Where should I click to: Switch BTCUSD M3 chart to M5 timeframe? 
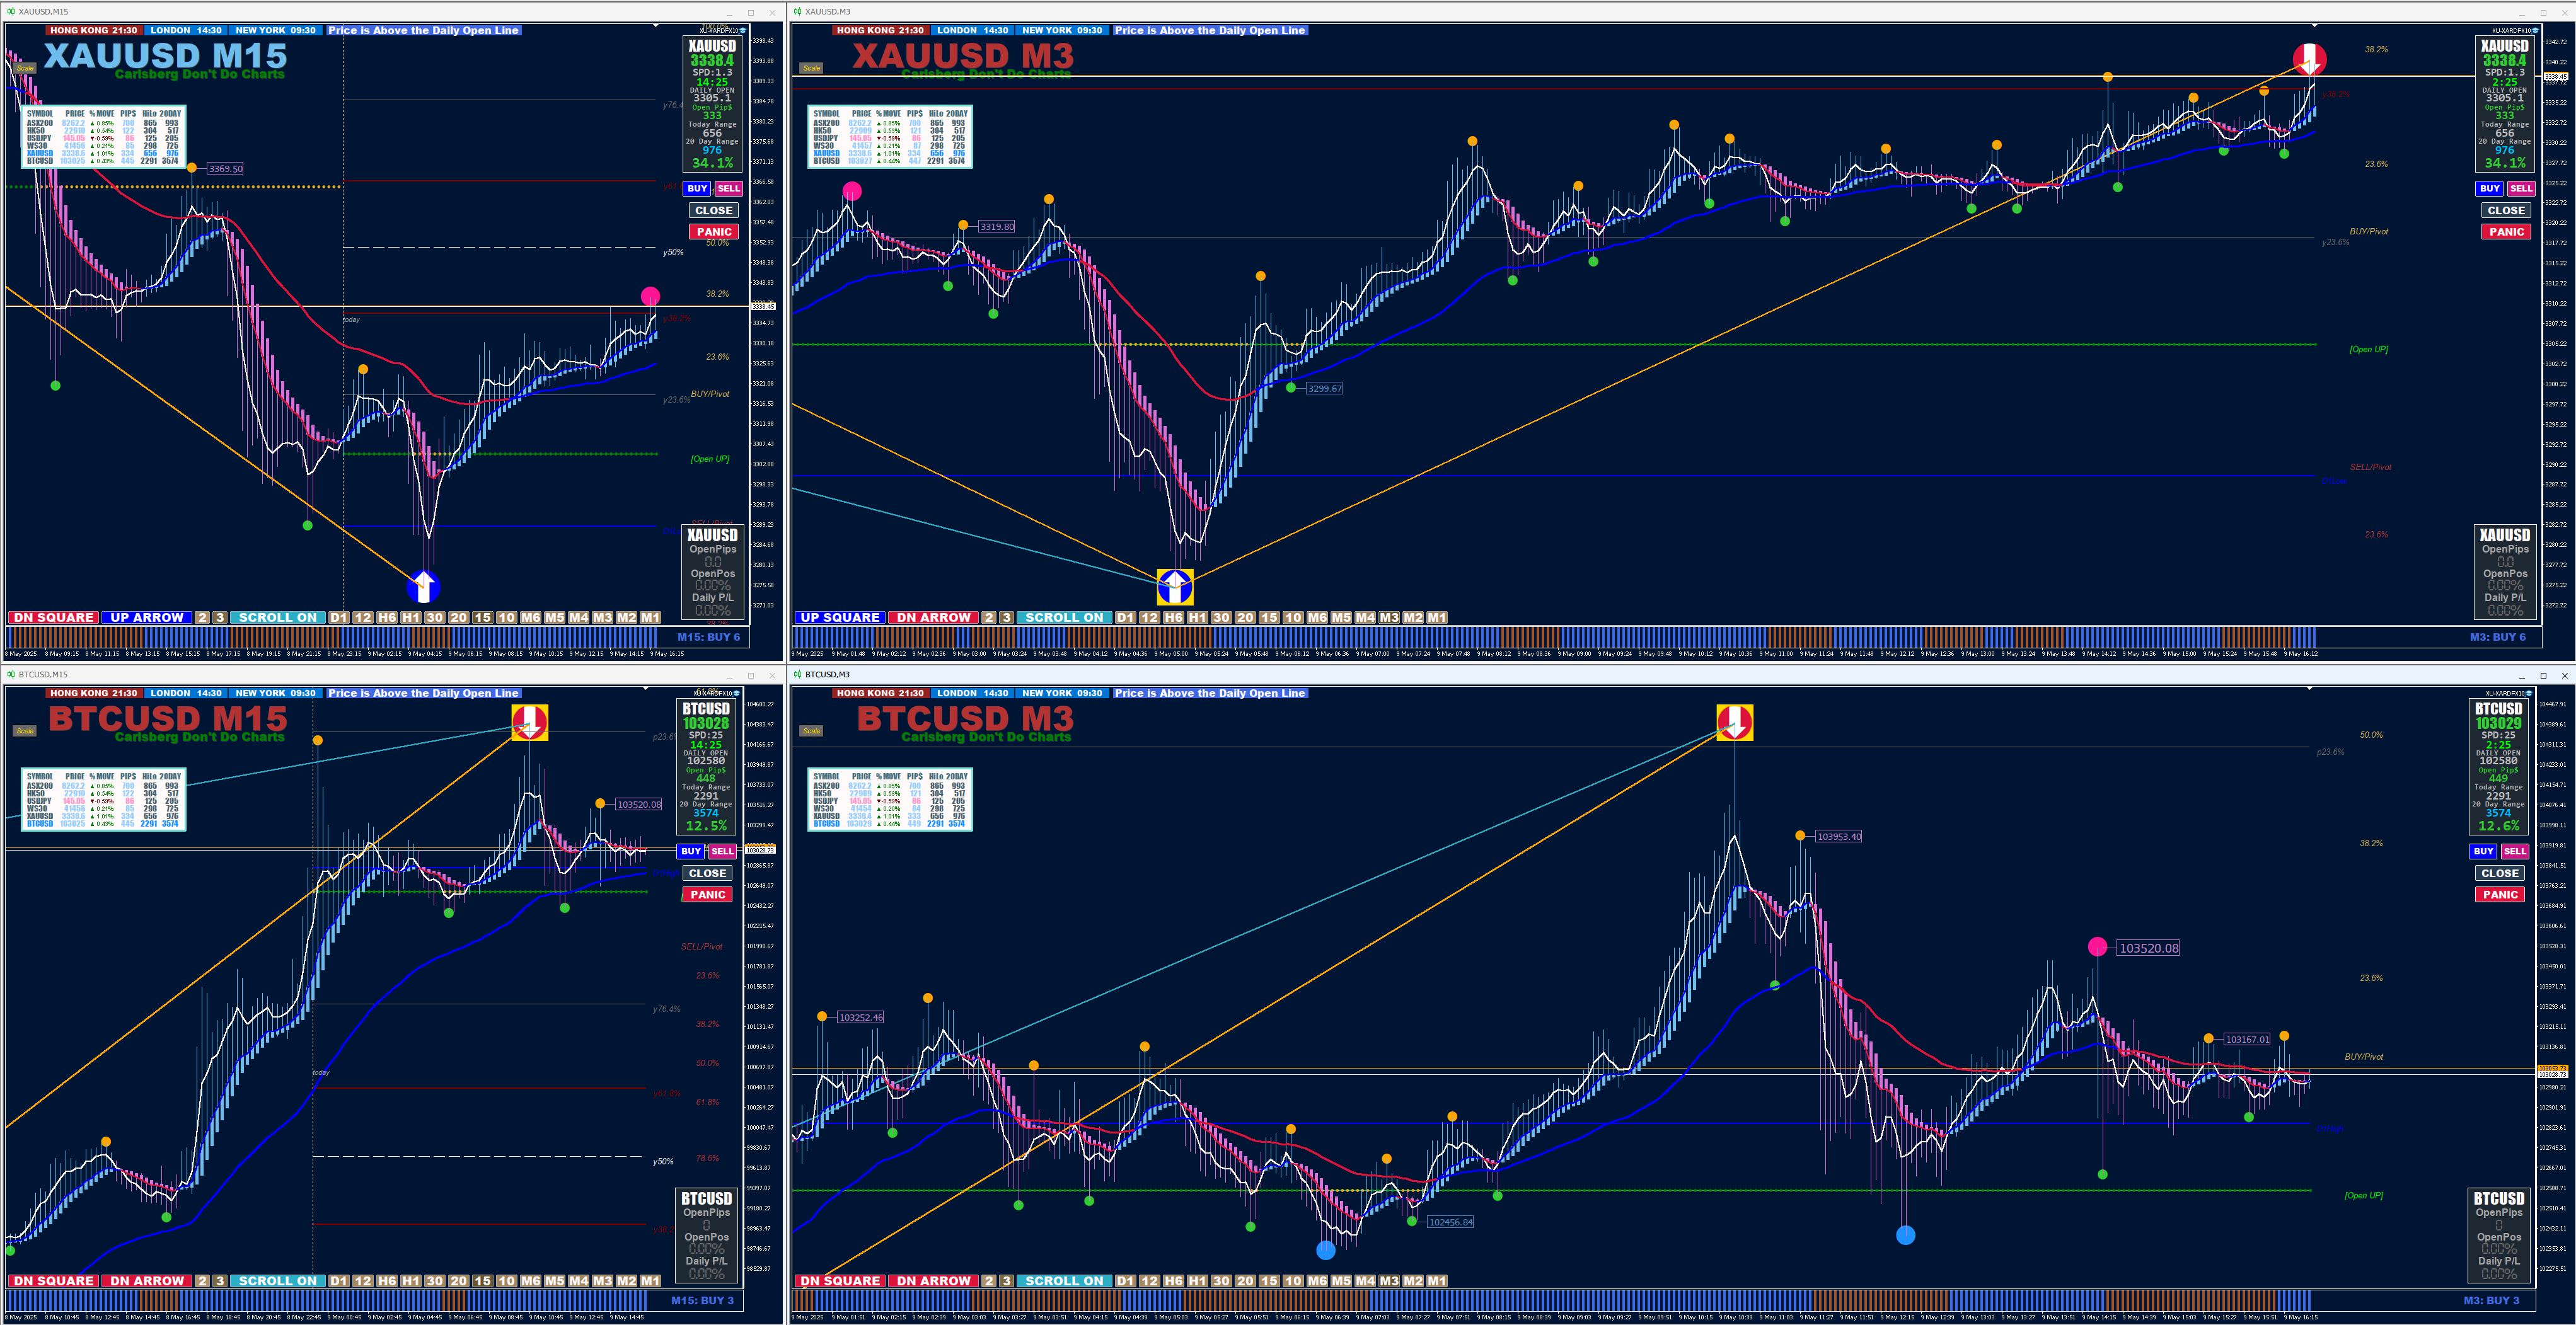pyautogui.click(x=1341, y=1281)
